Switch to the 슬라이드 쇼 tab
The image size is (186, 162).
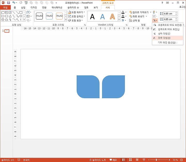click(73, 7)
